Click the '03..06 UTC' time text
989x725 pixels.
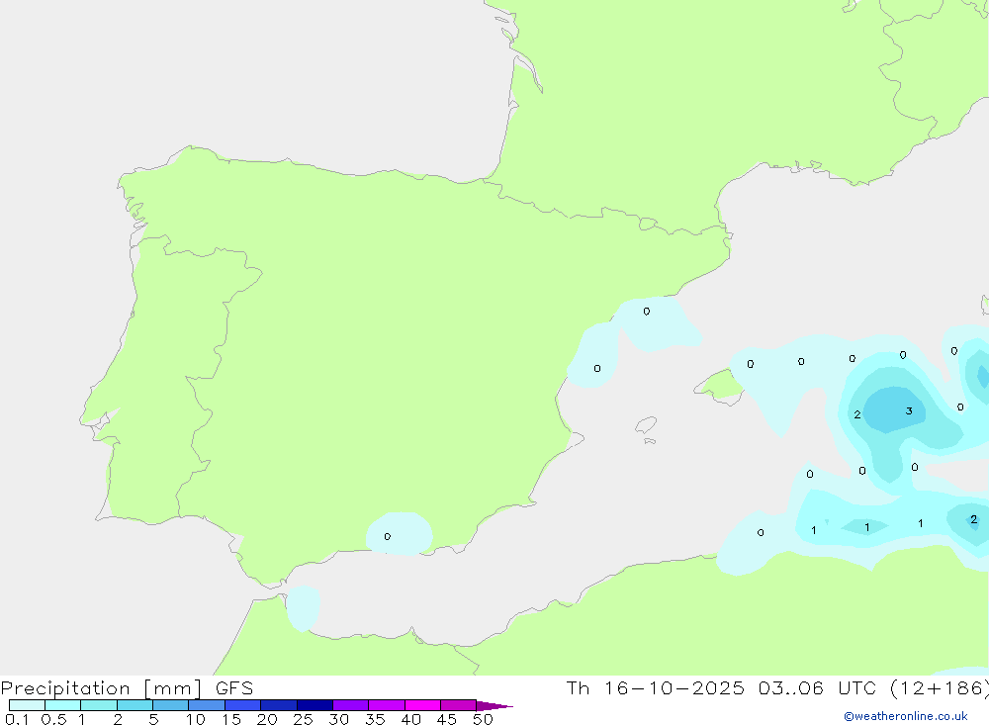click(818, 688)
